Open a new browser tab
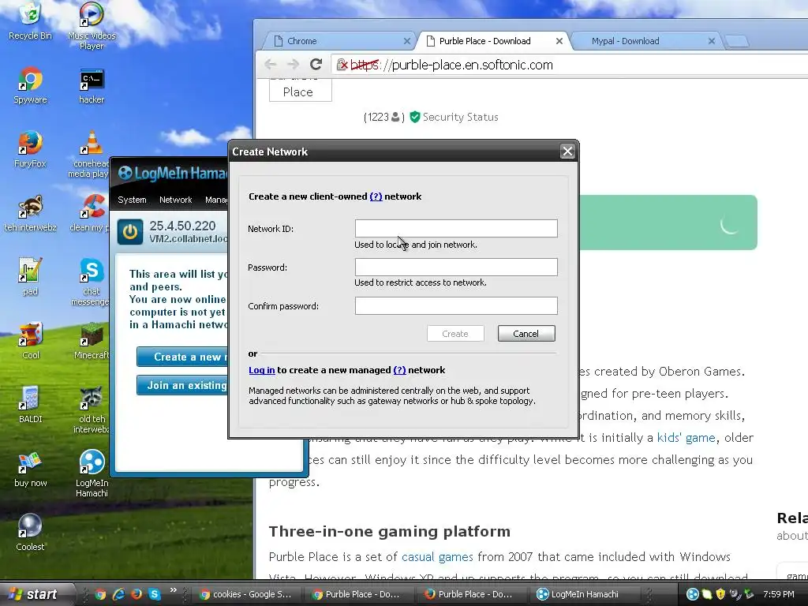808x606 pixels. pos(736,41)
